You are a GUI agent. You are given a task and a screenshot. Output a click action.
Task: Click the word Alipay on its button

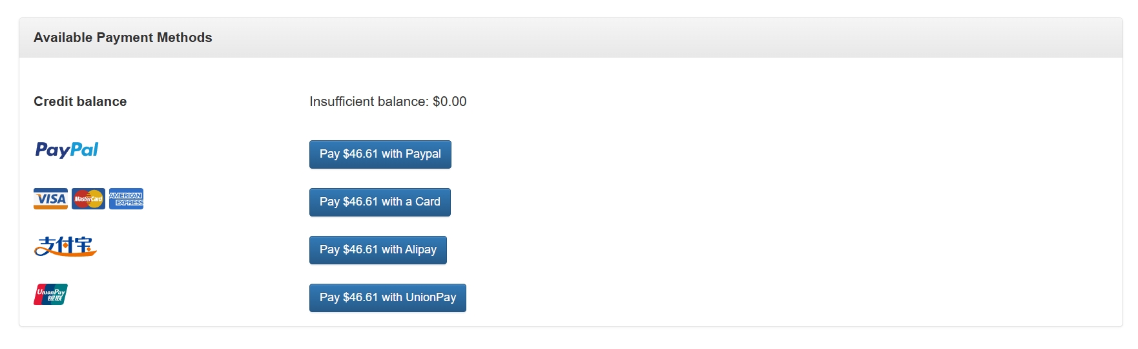420,250
